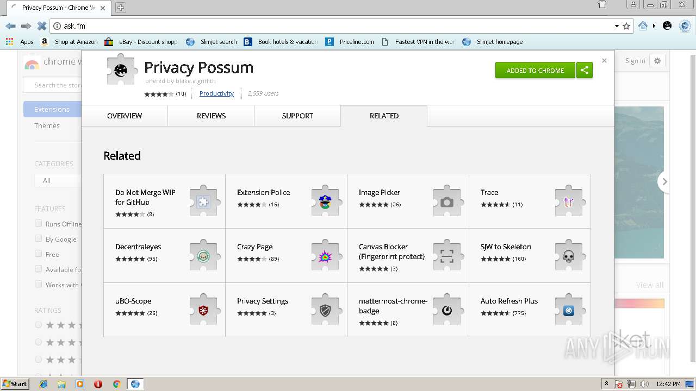Bookmark page with star icon
696x391 pixels.
(626, 26)
